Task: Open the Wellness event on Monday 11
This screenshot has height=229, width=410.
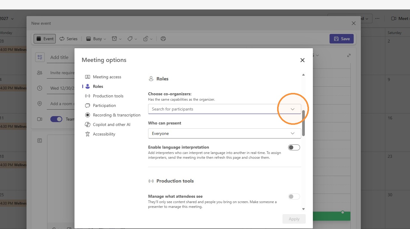Action: coord(13,127)
